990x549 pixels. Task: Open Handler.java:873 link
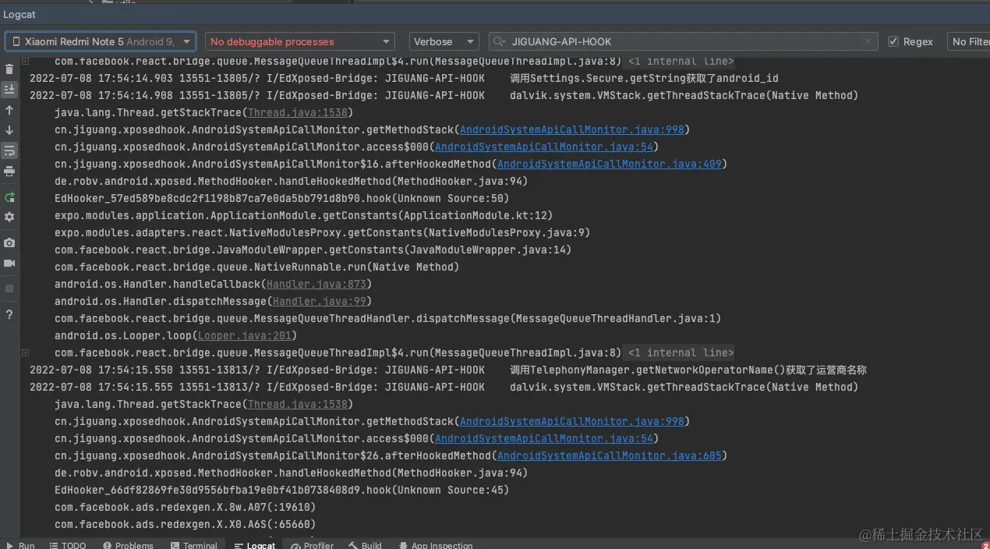316,284
